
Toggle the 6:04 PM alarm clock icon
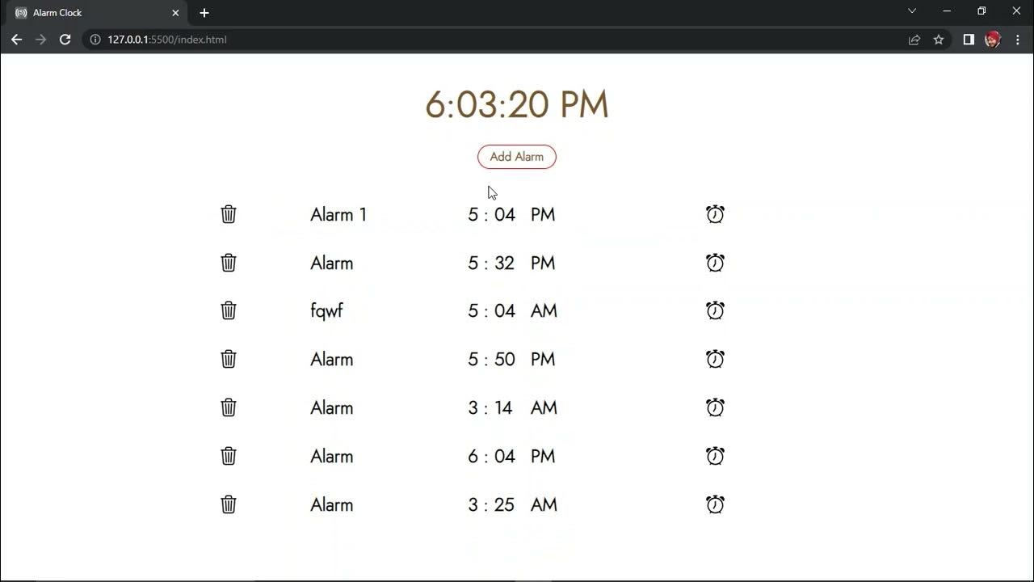(715, 456)
